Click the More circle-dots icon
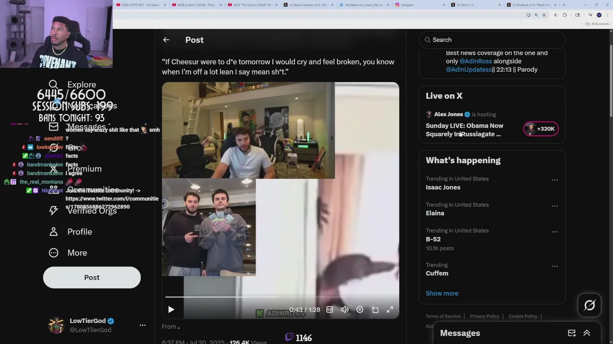613x344 pixels. (x=53, y=253)
